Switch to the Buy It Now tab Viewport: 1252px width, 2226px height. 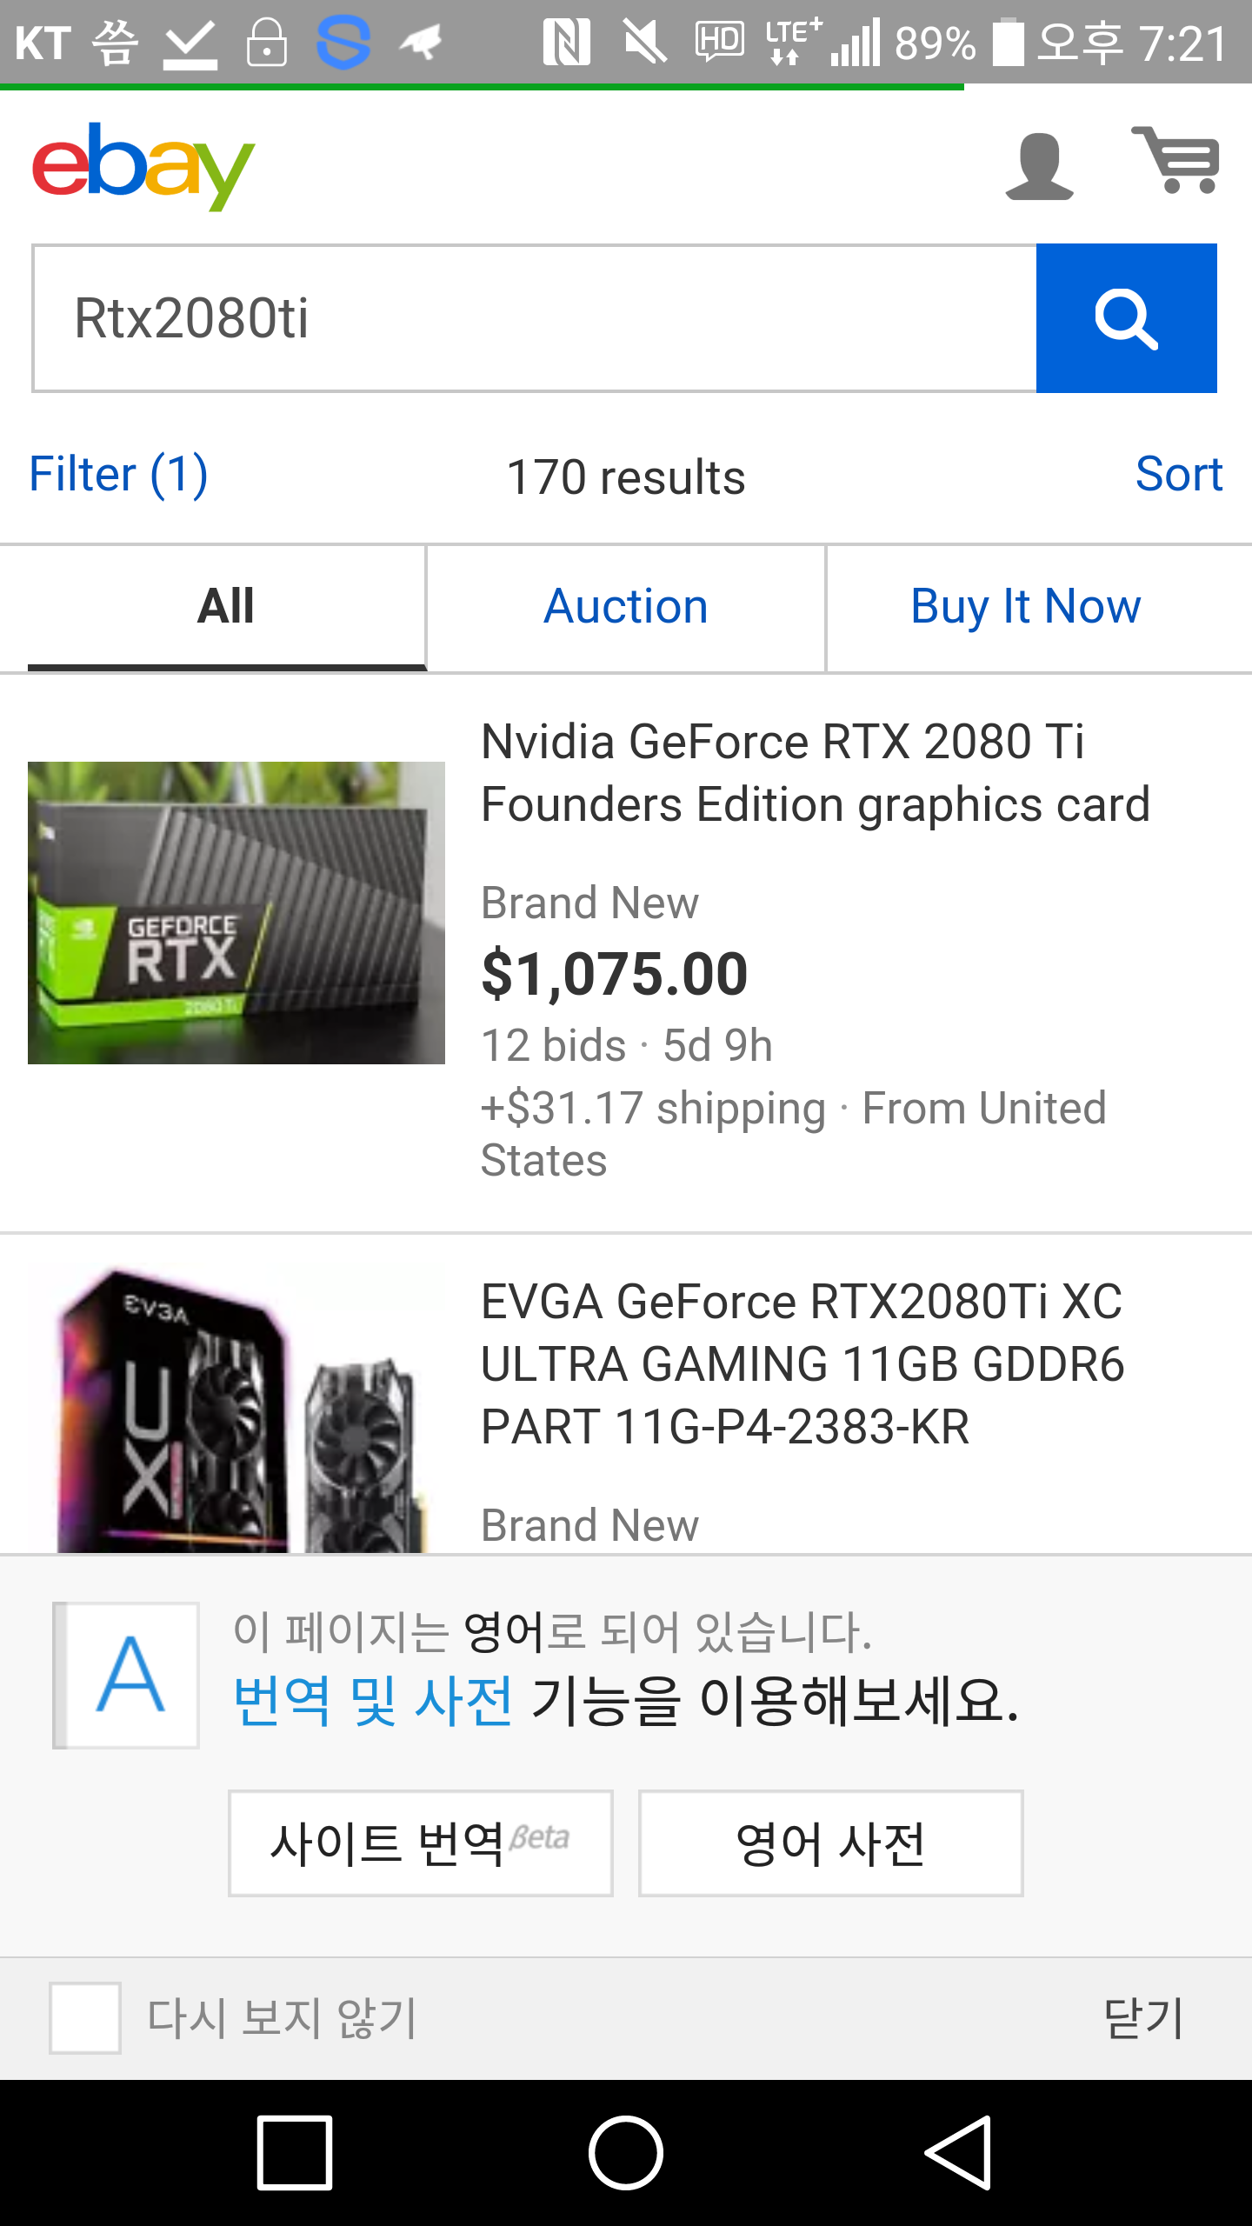click(1025, 607)
